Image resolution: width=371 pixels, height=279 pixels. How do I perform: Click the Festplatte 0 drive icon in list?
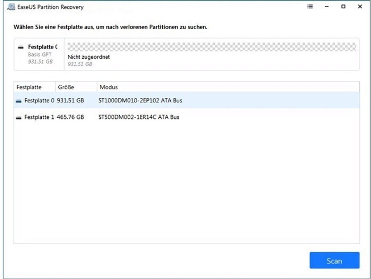[x=19, y=101]
